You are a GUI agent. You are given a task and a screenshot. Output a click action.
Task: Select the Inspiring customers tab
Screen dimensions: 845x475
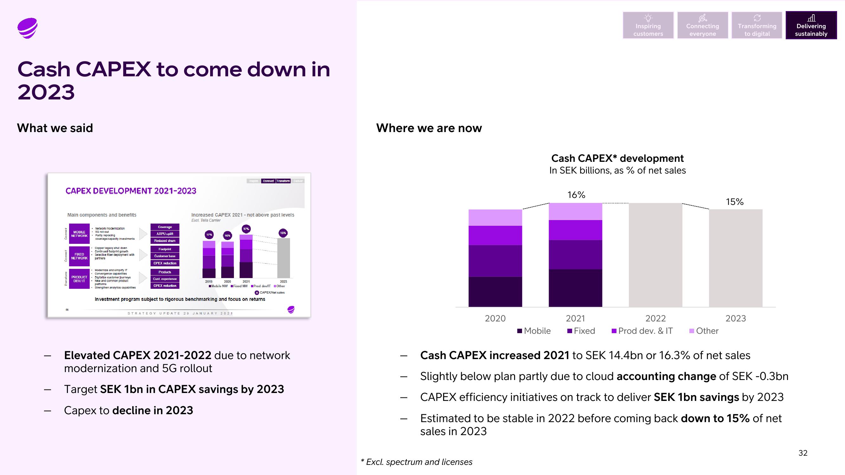click(648, 27)
